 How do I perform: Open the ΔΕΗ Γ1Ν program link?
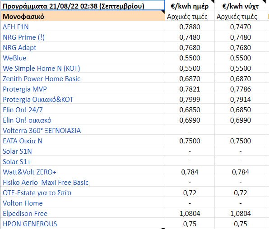point(16,27)
